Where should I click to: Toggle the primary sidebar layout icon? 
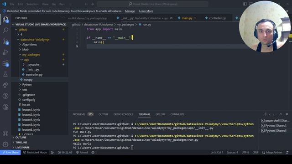click(245, 4)
